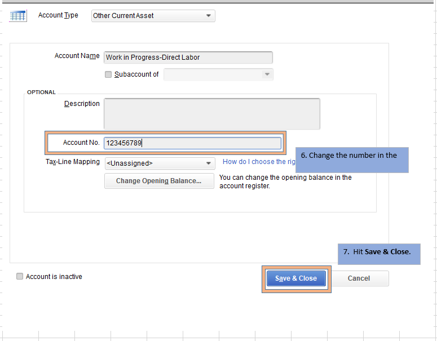Screen dimensions: 437x341
Task: Expand the Subaccount of parent dropdown
Action: (218, 74)
